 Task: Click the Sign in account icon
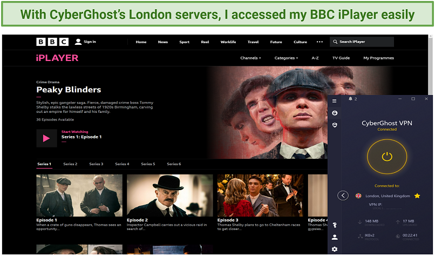[x=78, y=42]
